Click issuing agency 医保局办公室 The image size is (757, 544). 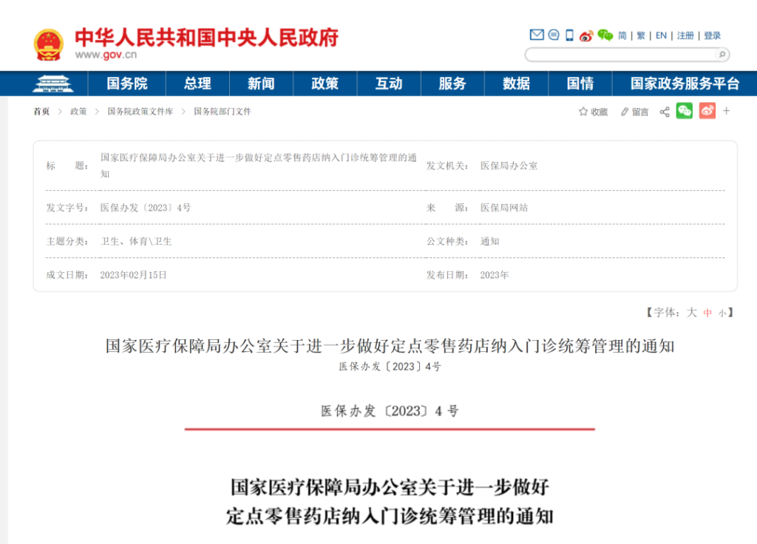(x=509, y=166)
